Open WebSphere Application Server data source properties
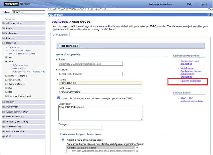 [191, 73]
